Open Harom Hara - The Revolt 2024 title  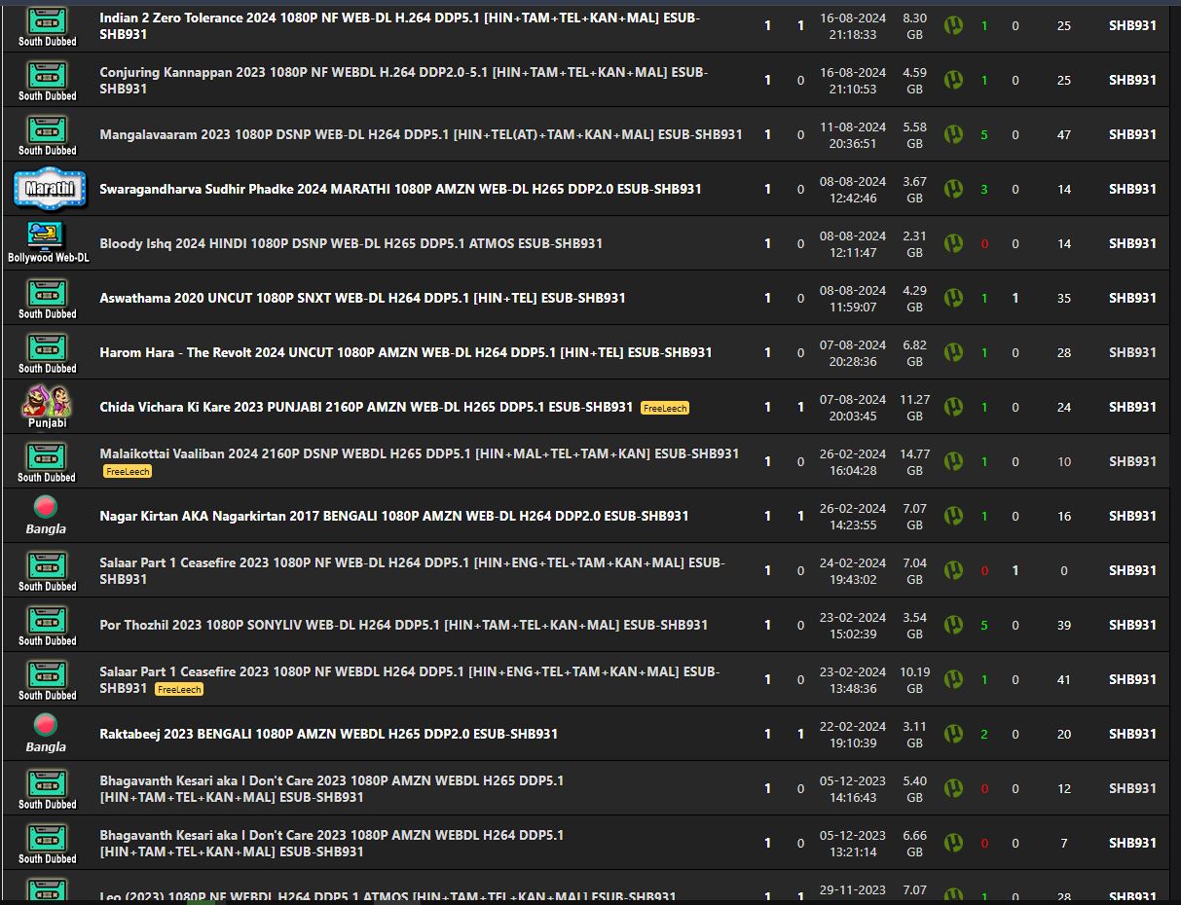click(406, 352)
